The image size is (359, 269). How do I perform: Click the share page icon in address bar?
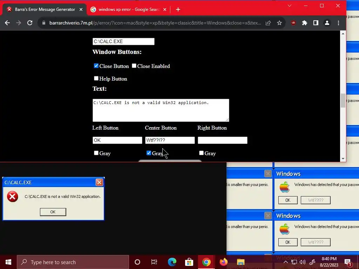click(x=268, y=23)
